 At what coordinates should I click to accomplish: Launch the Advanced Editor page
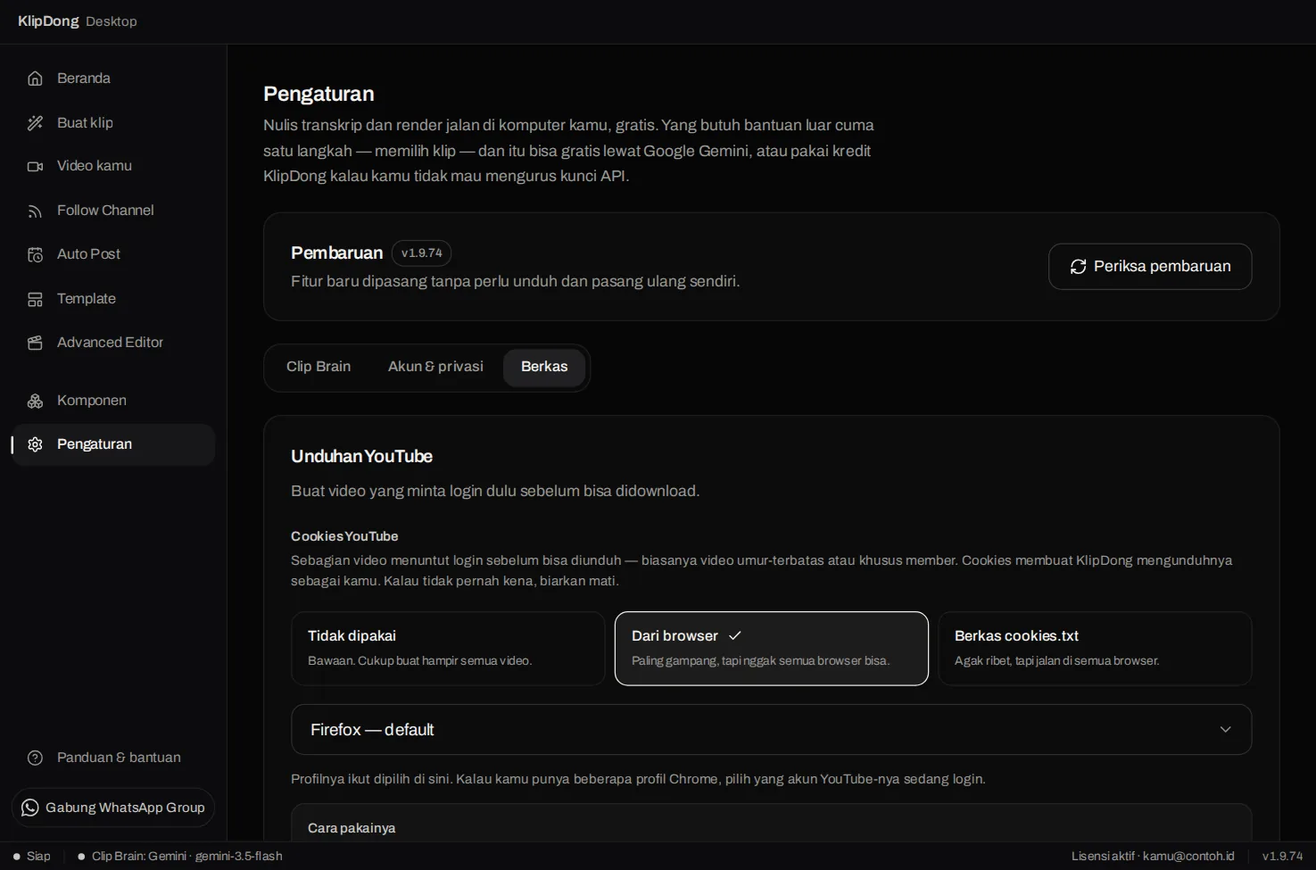pyautogui.click(x=113, y=343)
